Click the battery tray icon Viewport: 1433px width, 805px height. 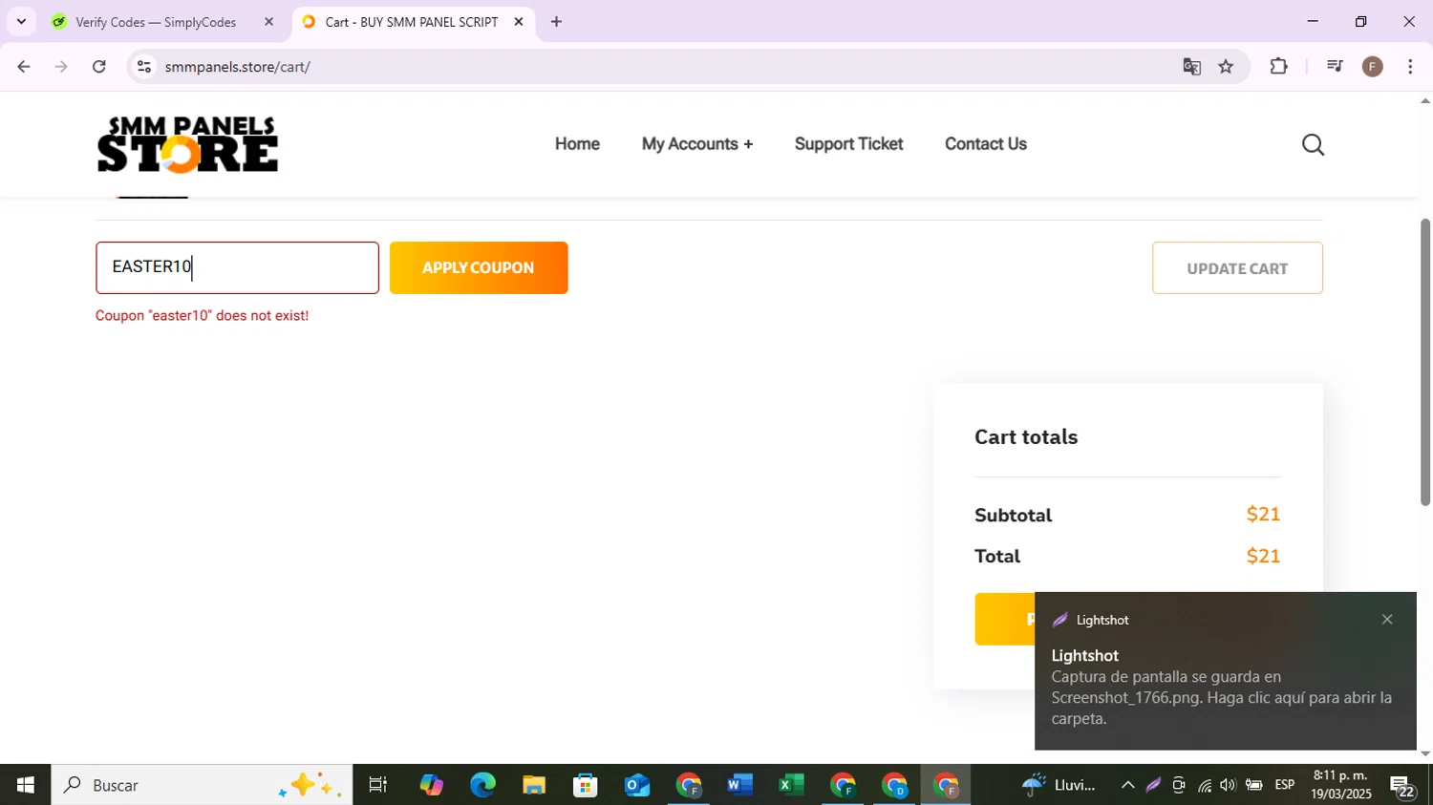tap(1254, 785)
